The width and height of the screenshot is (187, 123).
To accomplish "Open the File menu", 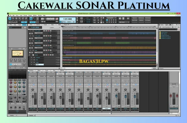I will point(11,15).
